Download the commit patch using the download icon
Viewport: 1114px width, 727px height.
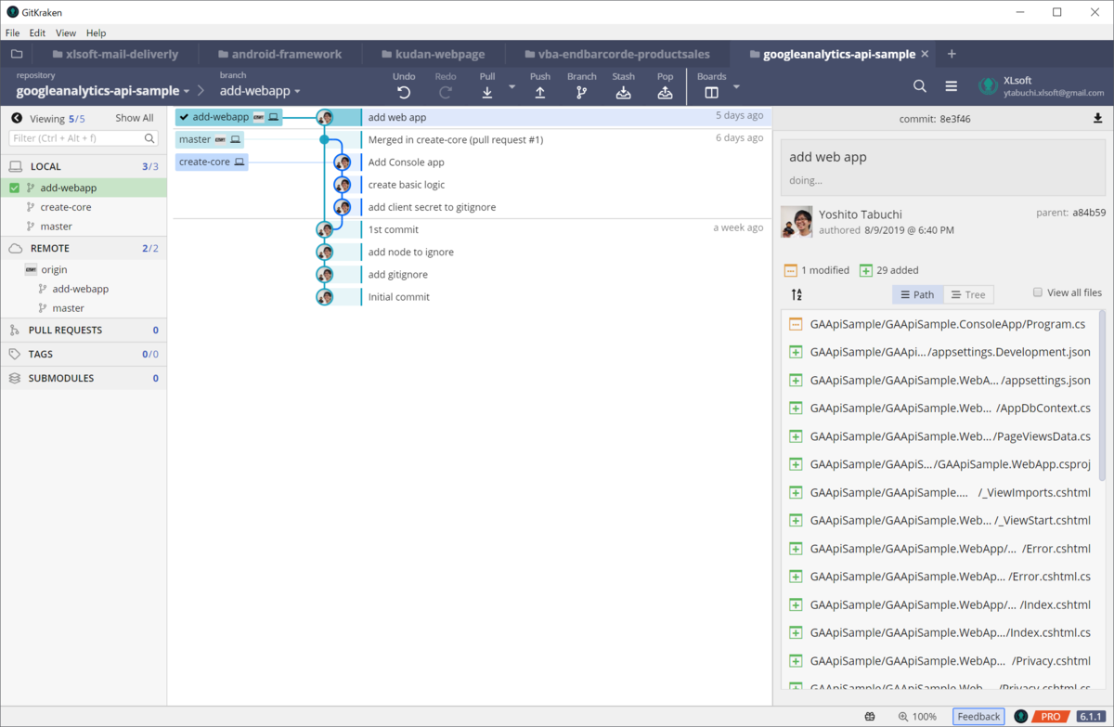tap(1098, 118)
